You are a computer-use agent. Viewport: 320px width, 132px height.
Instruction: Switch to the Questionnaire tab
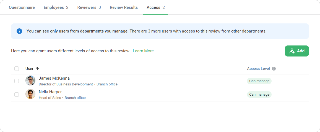point(22,7)
